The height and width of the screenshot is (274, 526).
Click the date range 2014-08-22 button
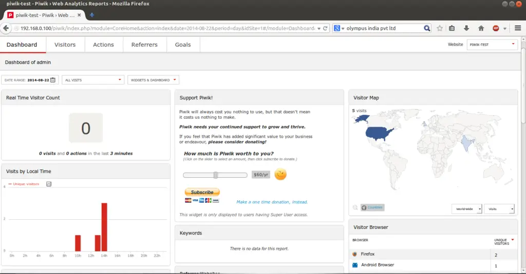click(x=30, y=80)
